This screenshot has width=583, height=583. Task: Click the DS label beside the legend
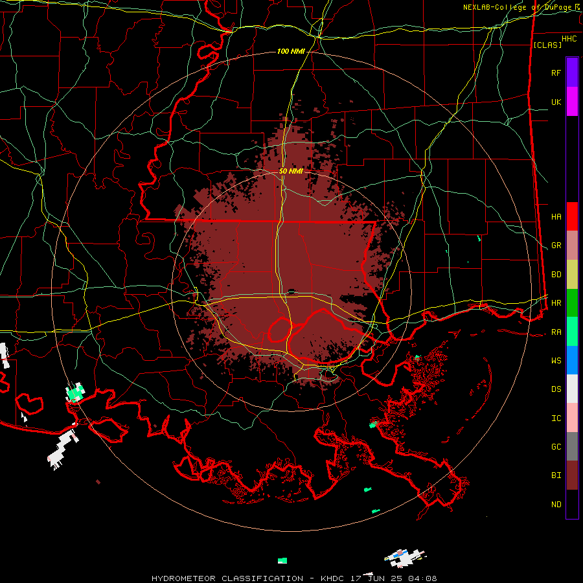pyautogui.click(x=556, y=389)
